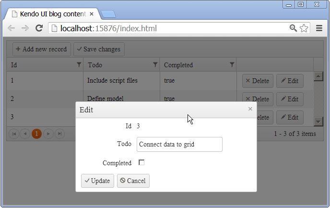330x208 pixels.
Task: Click the browser back arrow
Action: [12, 29]
